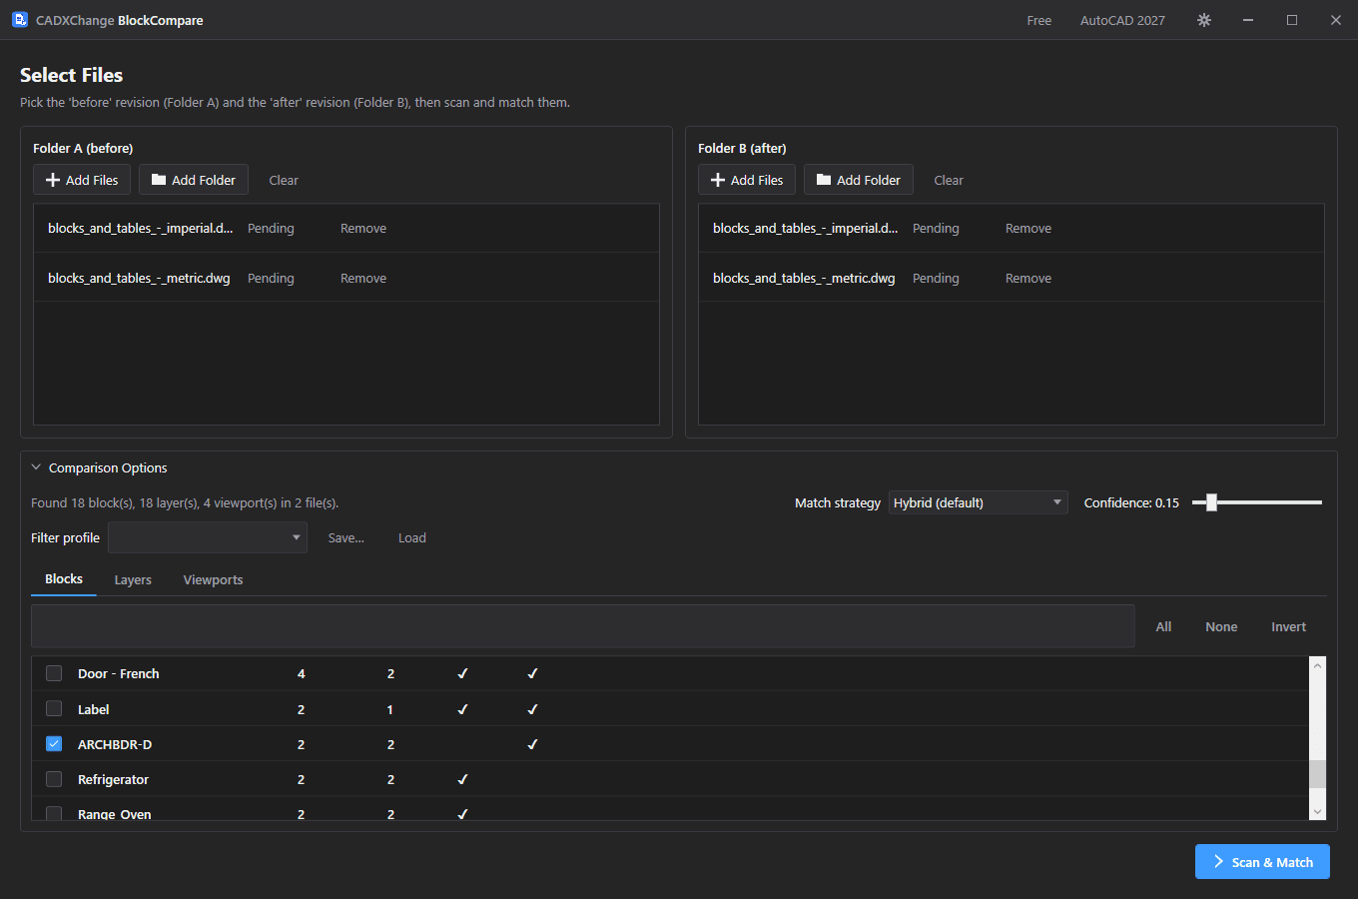1358x899 pixels.
Task: Maximize the BlockCompare window
Action: 1292,20
